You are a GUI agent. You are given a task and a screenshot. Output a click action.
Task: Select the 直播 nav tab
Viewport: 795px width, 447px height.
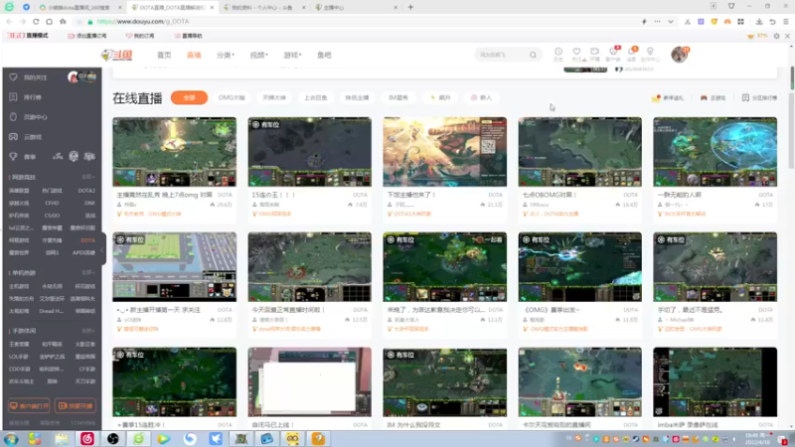click(x=194, y=55)
